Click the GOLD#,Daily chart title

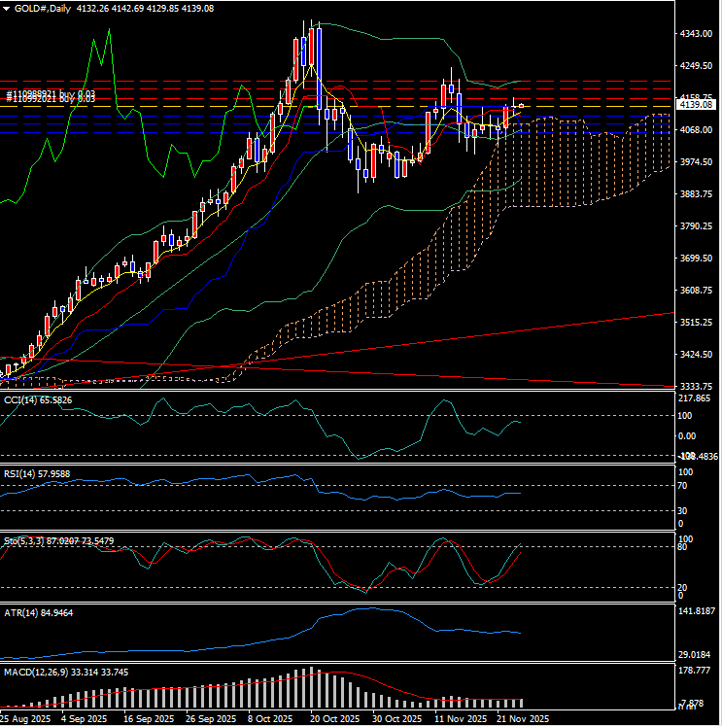(x=40, y=8)
